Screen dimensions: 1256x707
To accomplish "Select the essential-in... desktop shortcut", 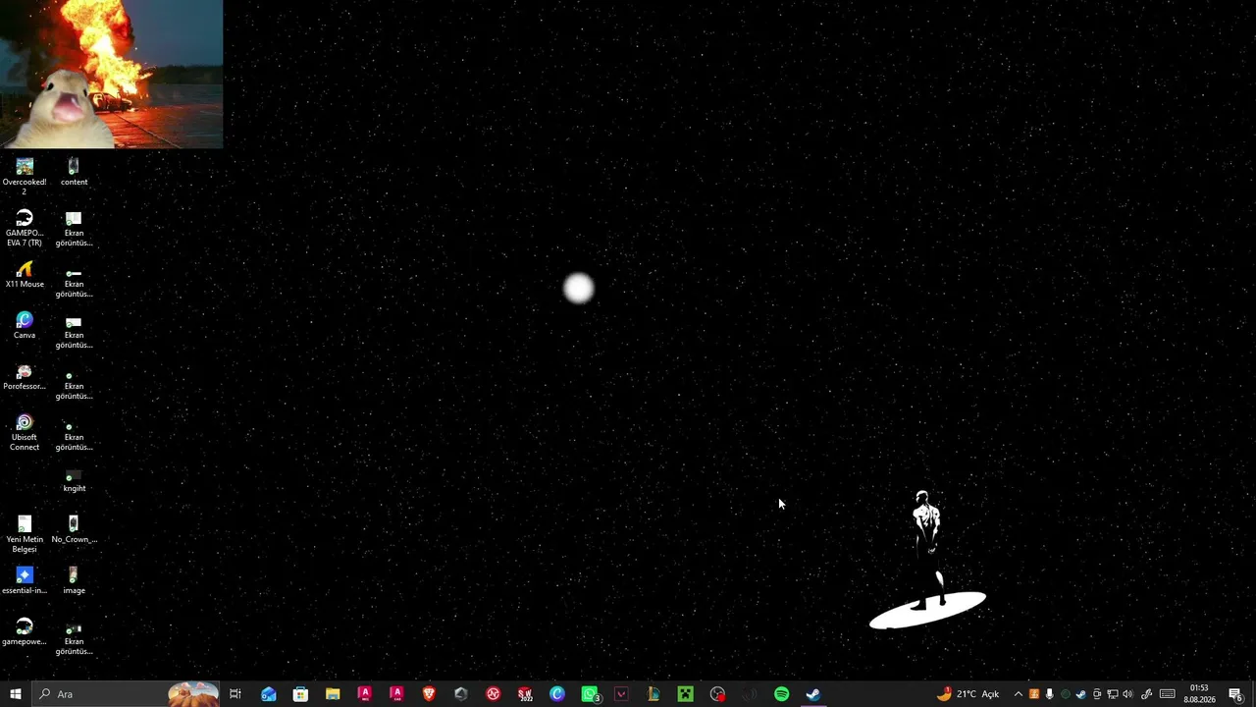I will pos(25,581).
